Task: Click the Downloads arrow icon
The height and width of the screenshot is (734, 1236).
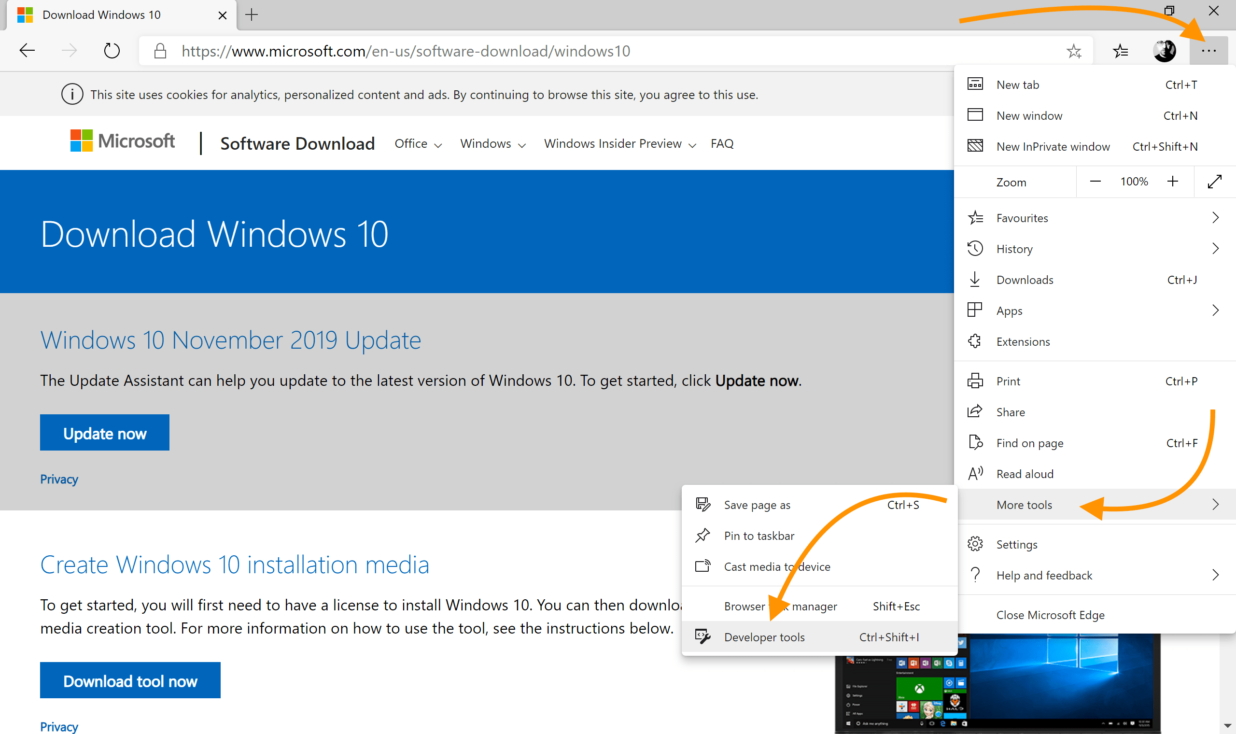Action: [975, 280]
